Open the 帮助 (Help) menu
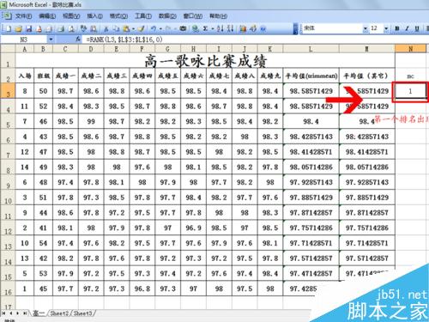This screenshot has width=429, height=322. (219, 16)
